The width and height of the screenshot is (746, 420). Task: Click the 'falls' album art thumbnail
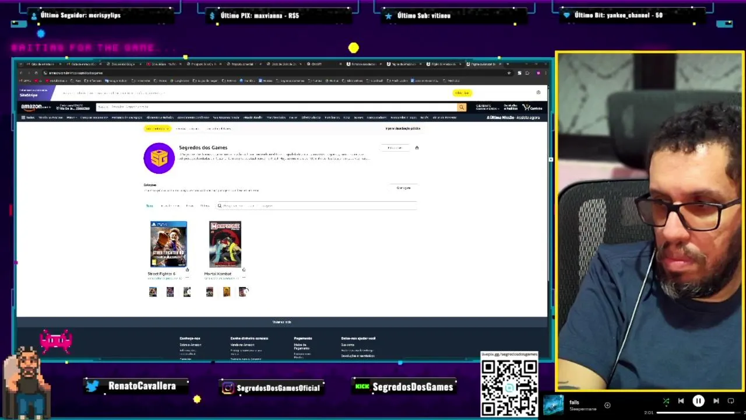click(x=554, y=405)
